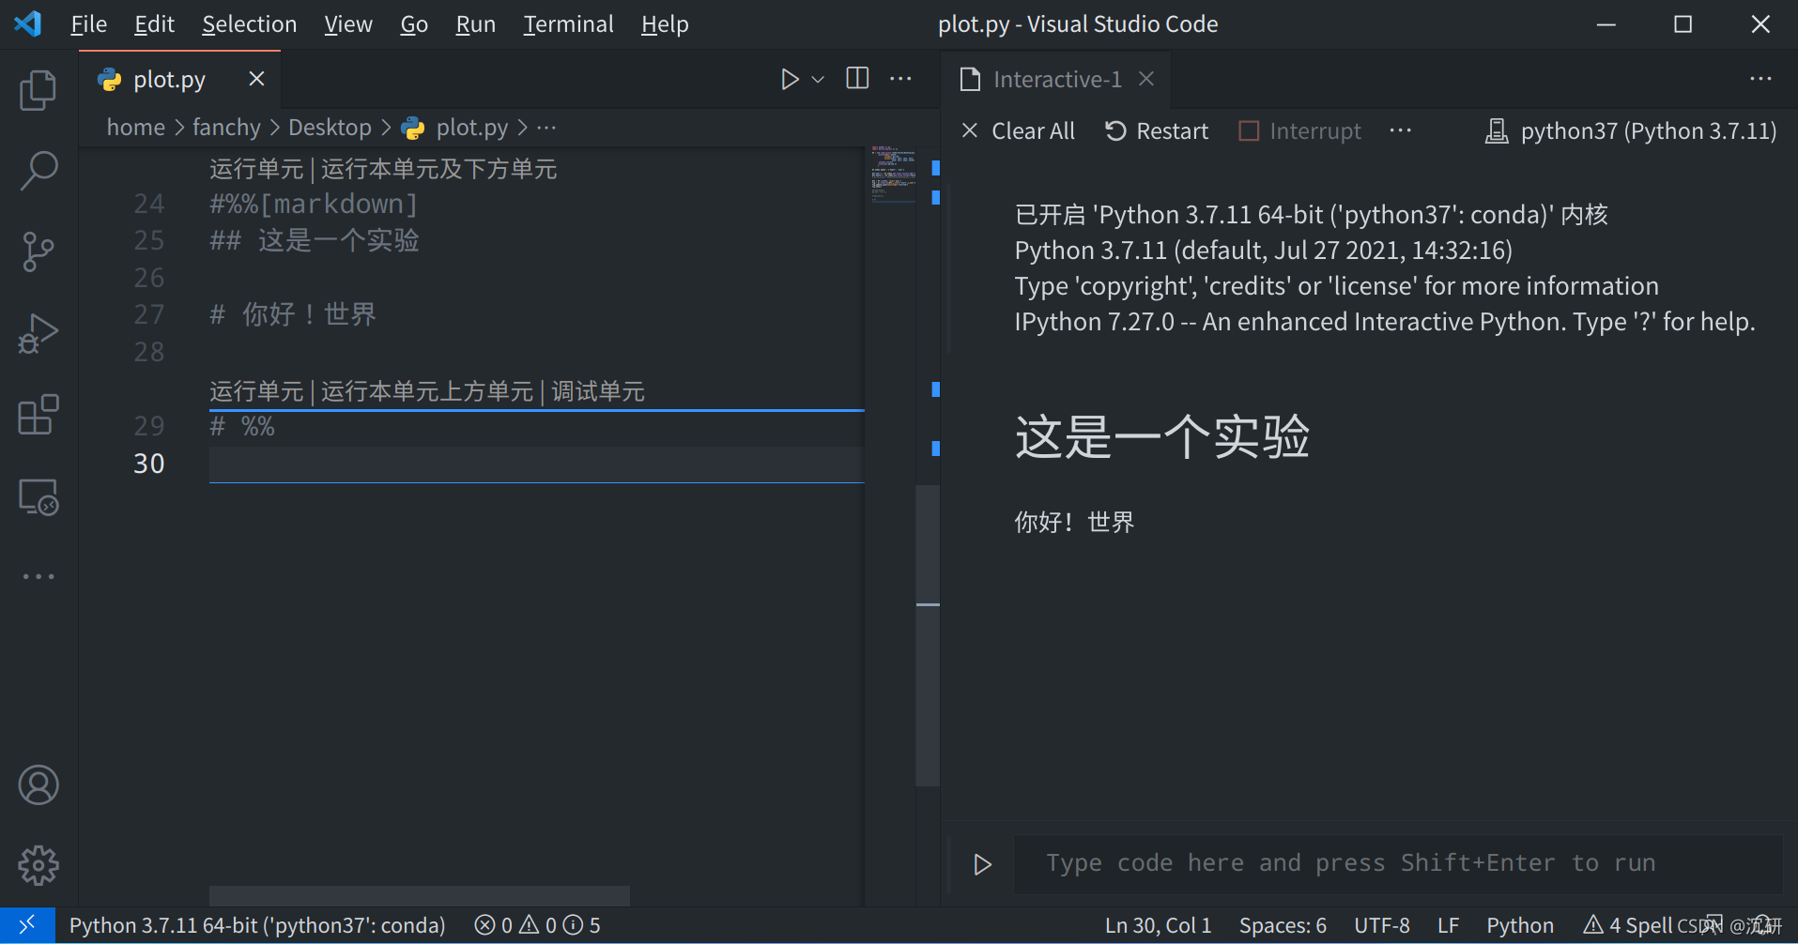Open the Search view
Image resolution: width=1798 pixels, height=944 pixels.
pyautogui.click(x=38, y=171)
